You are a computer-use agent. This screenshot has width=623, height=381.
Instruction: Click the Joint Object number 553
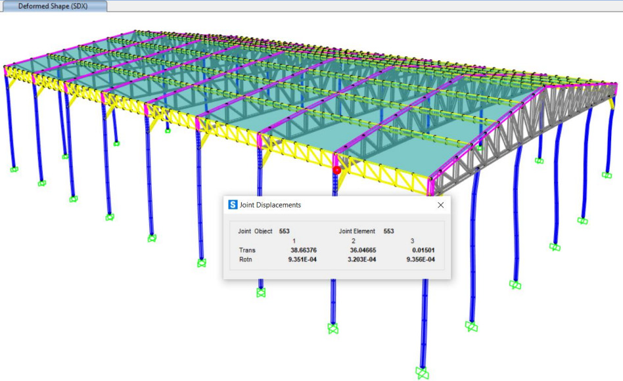[284, 231]
